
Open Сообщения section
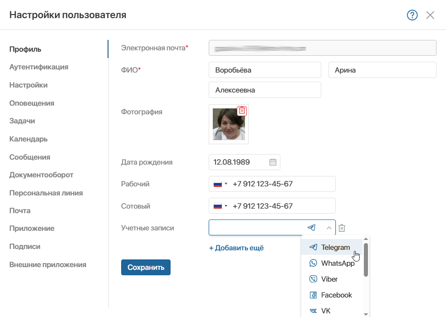click(29, 157)
